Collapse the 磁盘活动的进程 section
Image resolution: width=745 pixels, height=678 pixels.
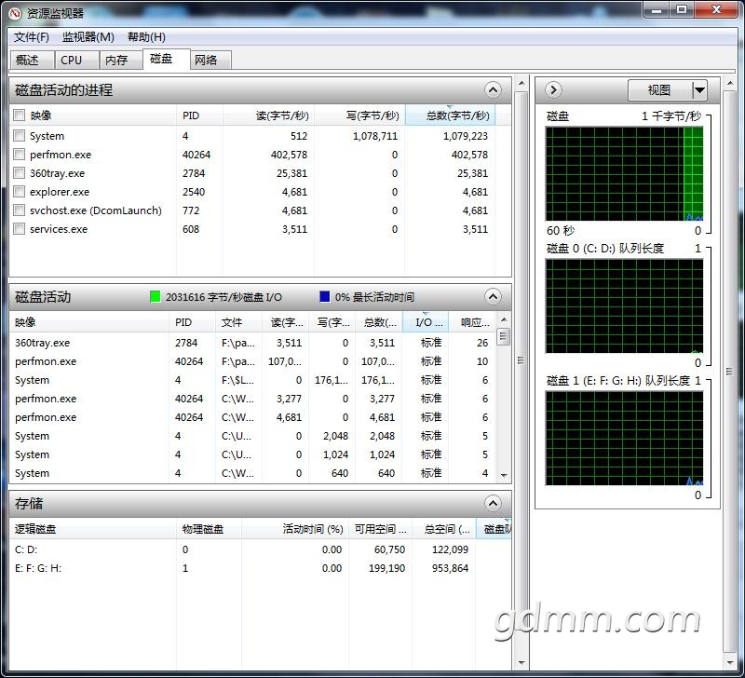[493, 90]
